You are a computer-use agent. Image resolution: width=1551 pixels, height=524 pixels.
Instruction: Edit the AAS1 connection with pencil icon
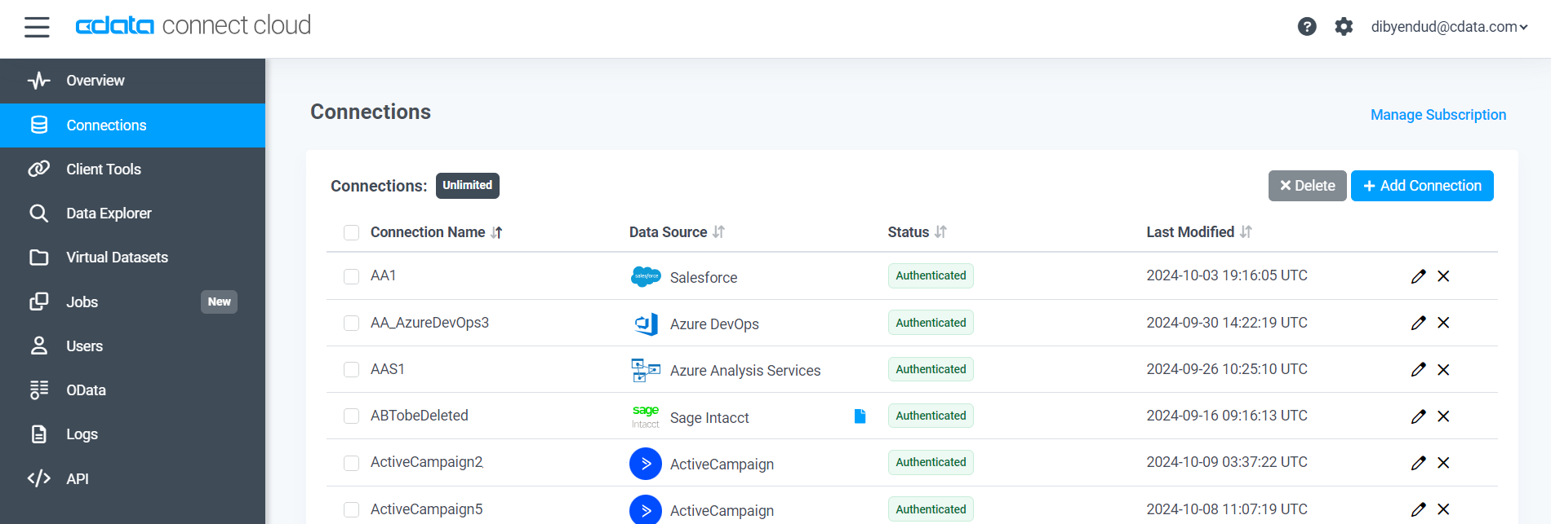pyautogui.click(x=1418, y=369)
